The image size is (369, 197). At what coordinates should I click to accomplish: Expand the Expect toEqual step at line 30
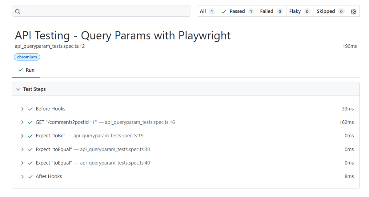22,149
